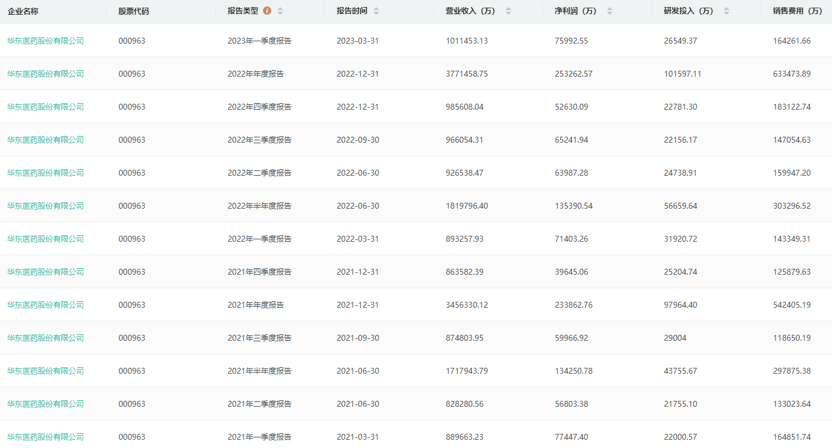Screen dimensions: 832x448
Task: Sort by 报告时间 using its sort arrows
Action: coord(376,11)
